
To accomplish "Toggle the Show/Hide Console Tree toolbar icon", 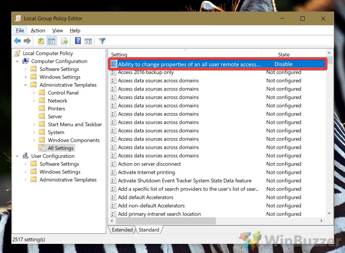I will click(52, 41).
